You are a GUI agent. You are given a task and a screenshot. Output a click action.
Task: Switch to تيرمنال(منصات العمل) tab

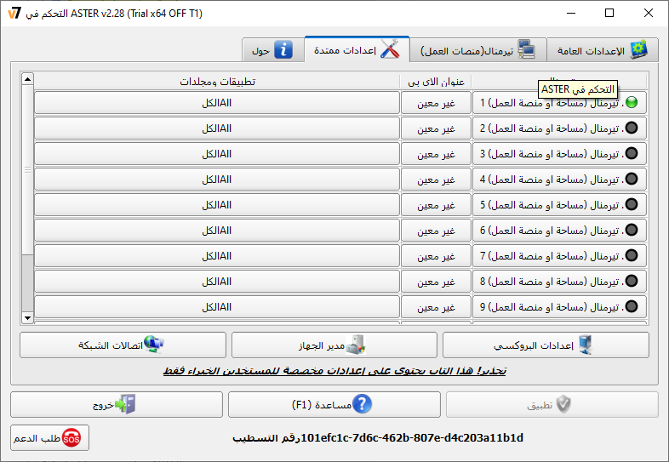478,50
